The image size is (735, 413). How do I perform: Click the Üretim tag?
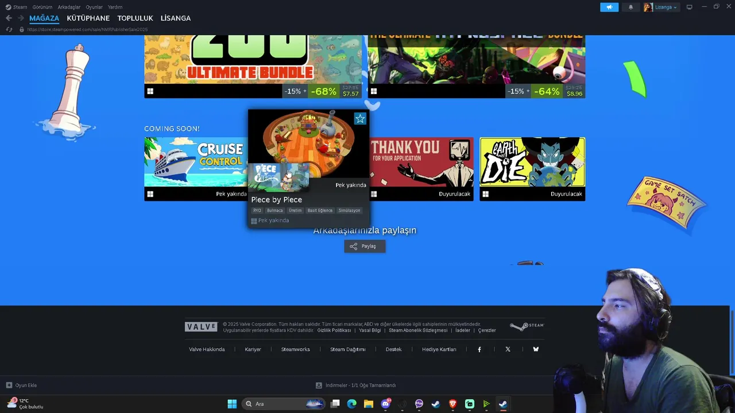pyautogui.click(x=295, y=211)
